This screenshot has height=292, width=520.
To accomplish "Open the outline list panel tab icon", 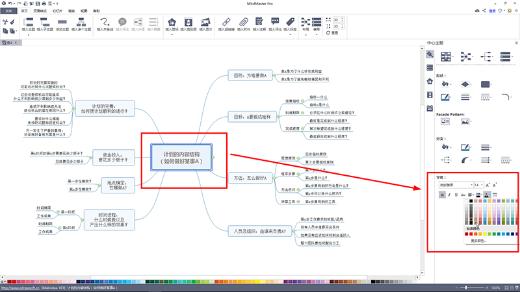I will click(x=430, y=68).
